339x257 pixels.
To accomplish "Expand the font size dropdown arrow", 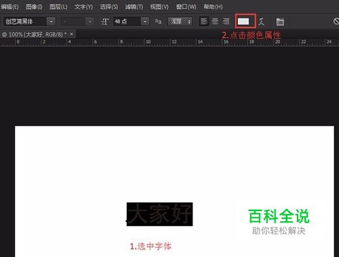I will [x=145, y=22].
